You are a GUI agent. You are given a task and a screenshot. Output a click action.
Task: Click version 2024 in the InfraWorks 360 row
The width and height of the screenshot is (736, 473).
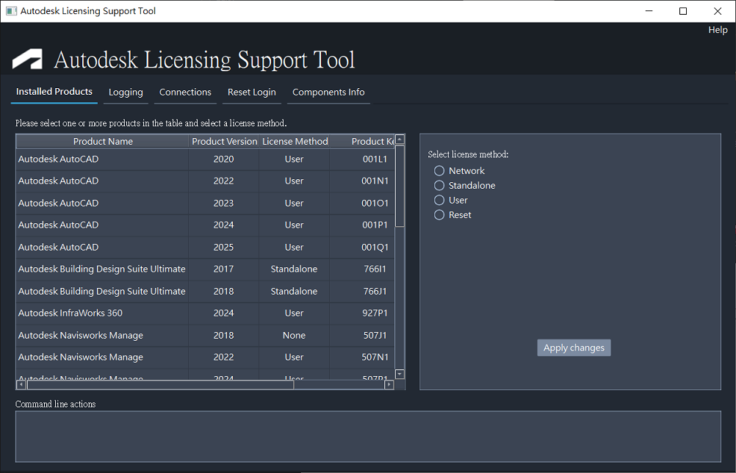(x=223, y=313)
